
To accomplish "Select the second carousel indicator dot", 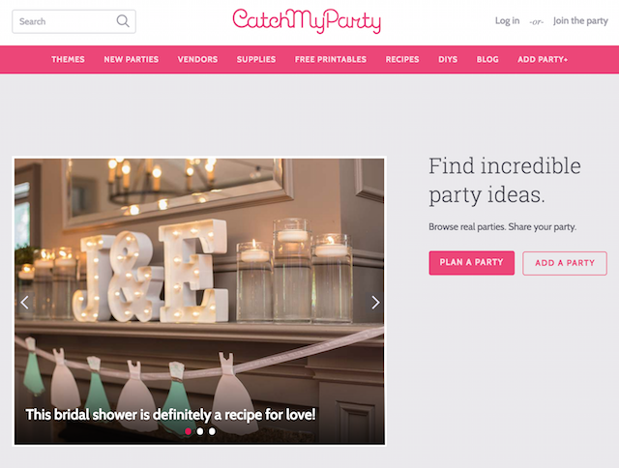I will pyautogui.click(x=200, y=431).
